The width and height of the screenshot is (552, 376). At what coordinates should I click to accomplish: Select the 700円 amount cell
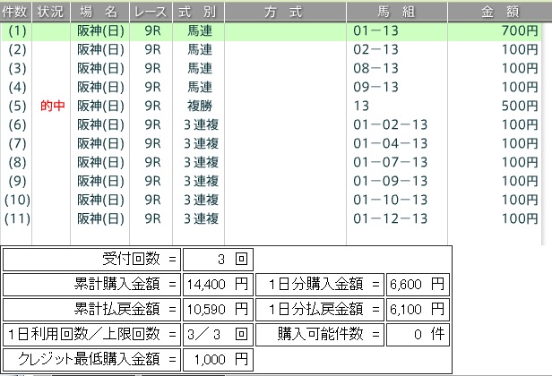pos(520,31)
